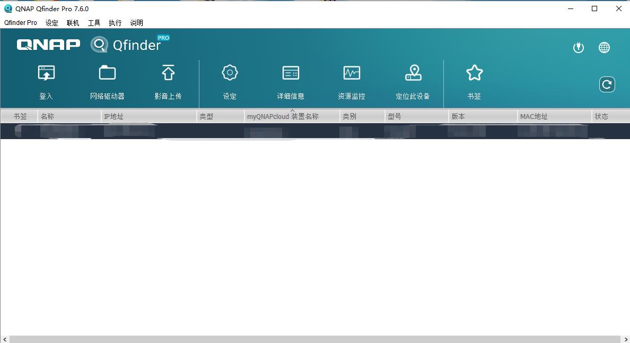Click the QNAP logo
The height and width of the screenshot is (343, 630).
click(x=48, y=45)
